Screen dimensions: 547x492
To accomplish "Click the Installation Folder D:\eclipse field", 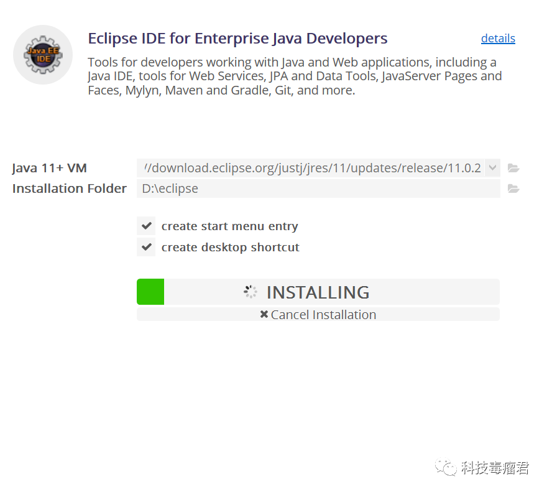I will click(318, 188).
